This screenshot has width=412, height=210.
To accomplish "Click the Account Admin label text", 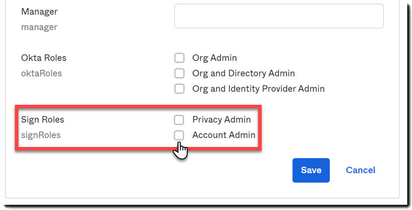I will (223, 135).
